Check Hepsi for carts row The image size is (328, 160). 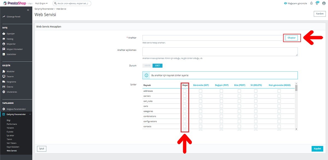184,106
